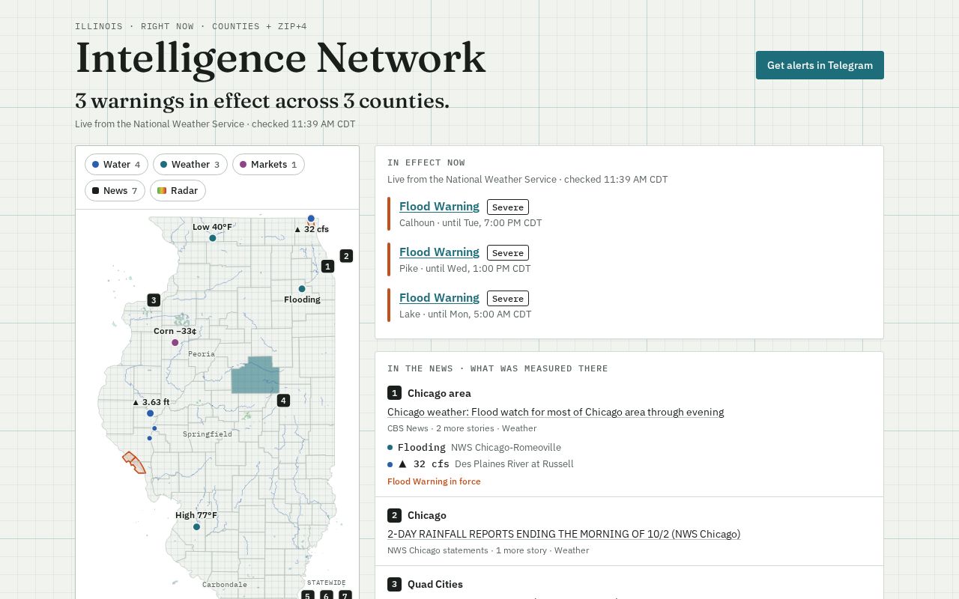Click the 32 cfs water gauge dot

click(311, 219)
